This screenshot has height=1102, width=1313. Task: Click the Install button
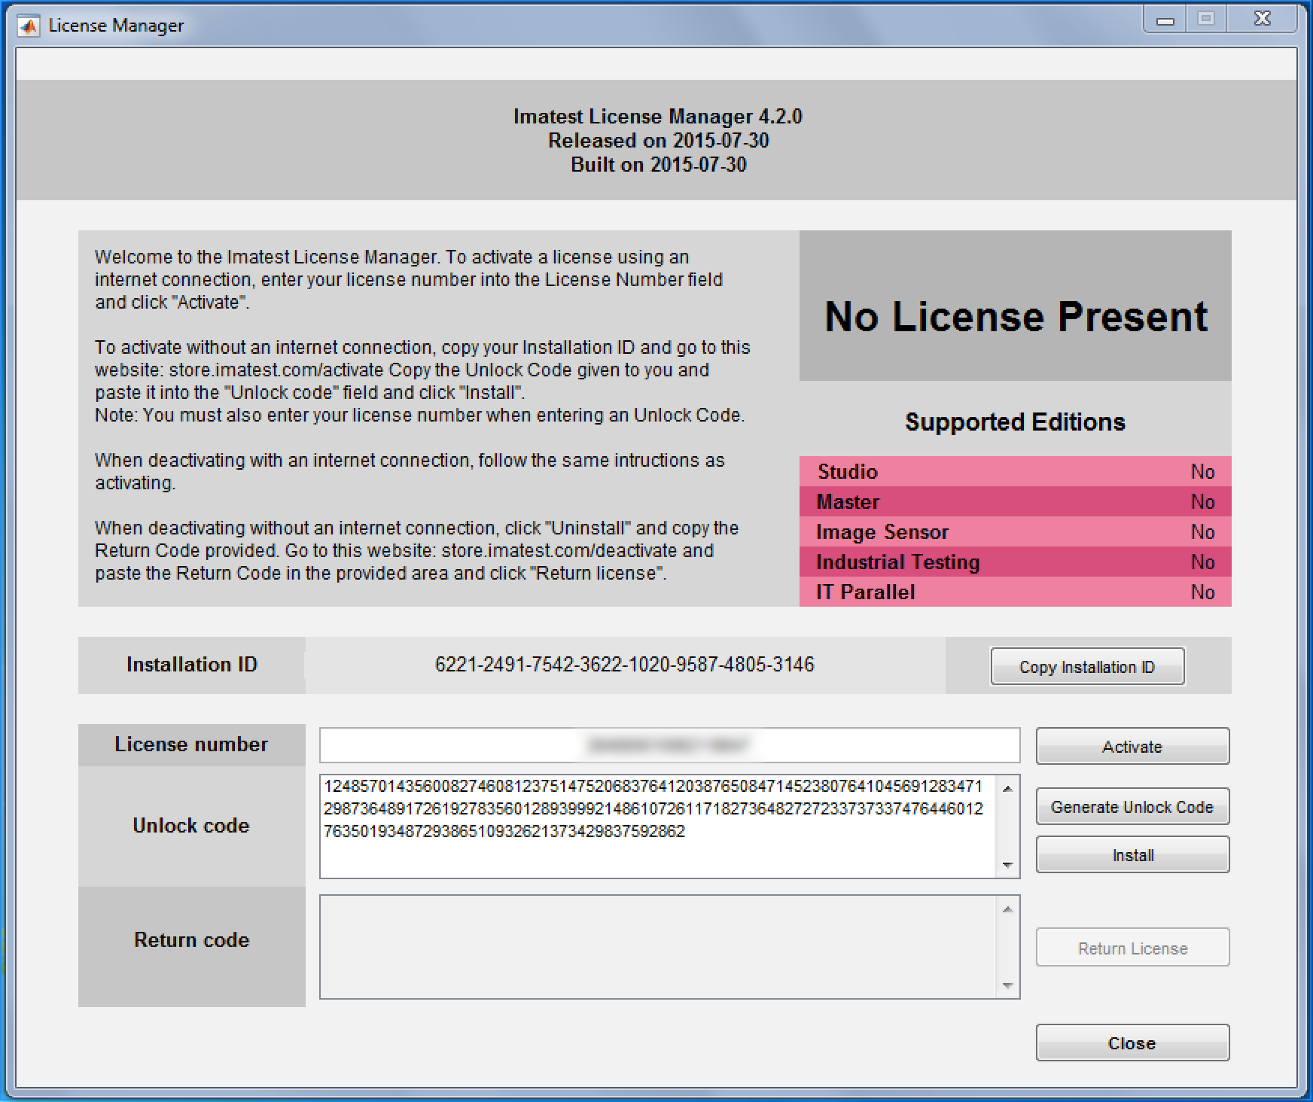[x=1132, y=854]
